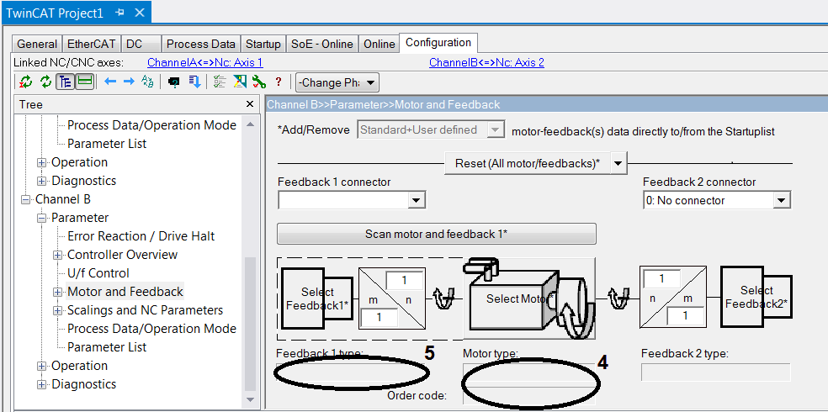Click the m field of Feedback 2 gear ratio
Screen dimensions: 828x412
(686, 316)
